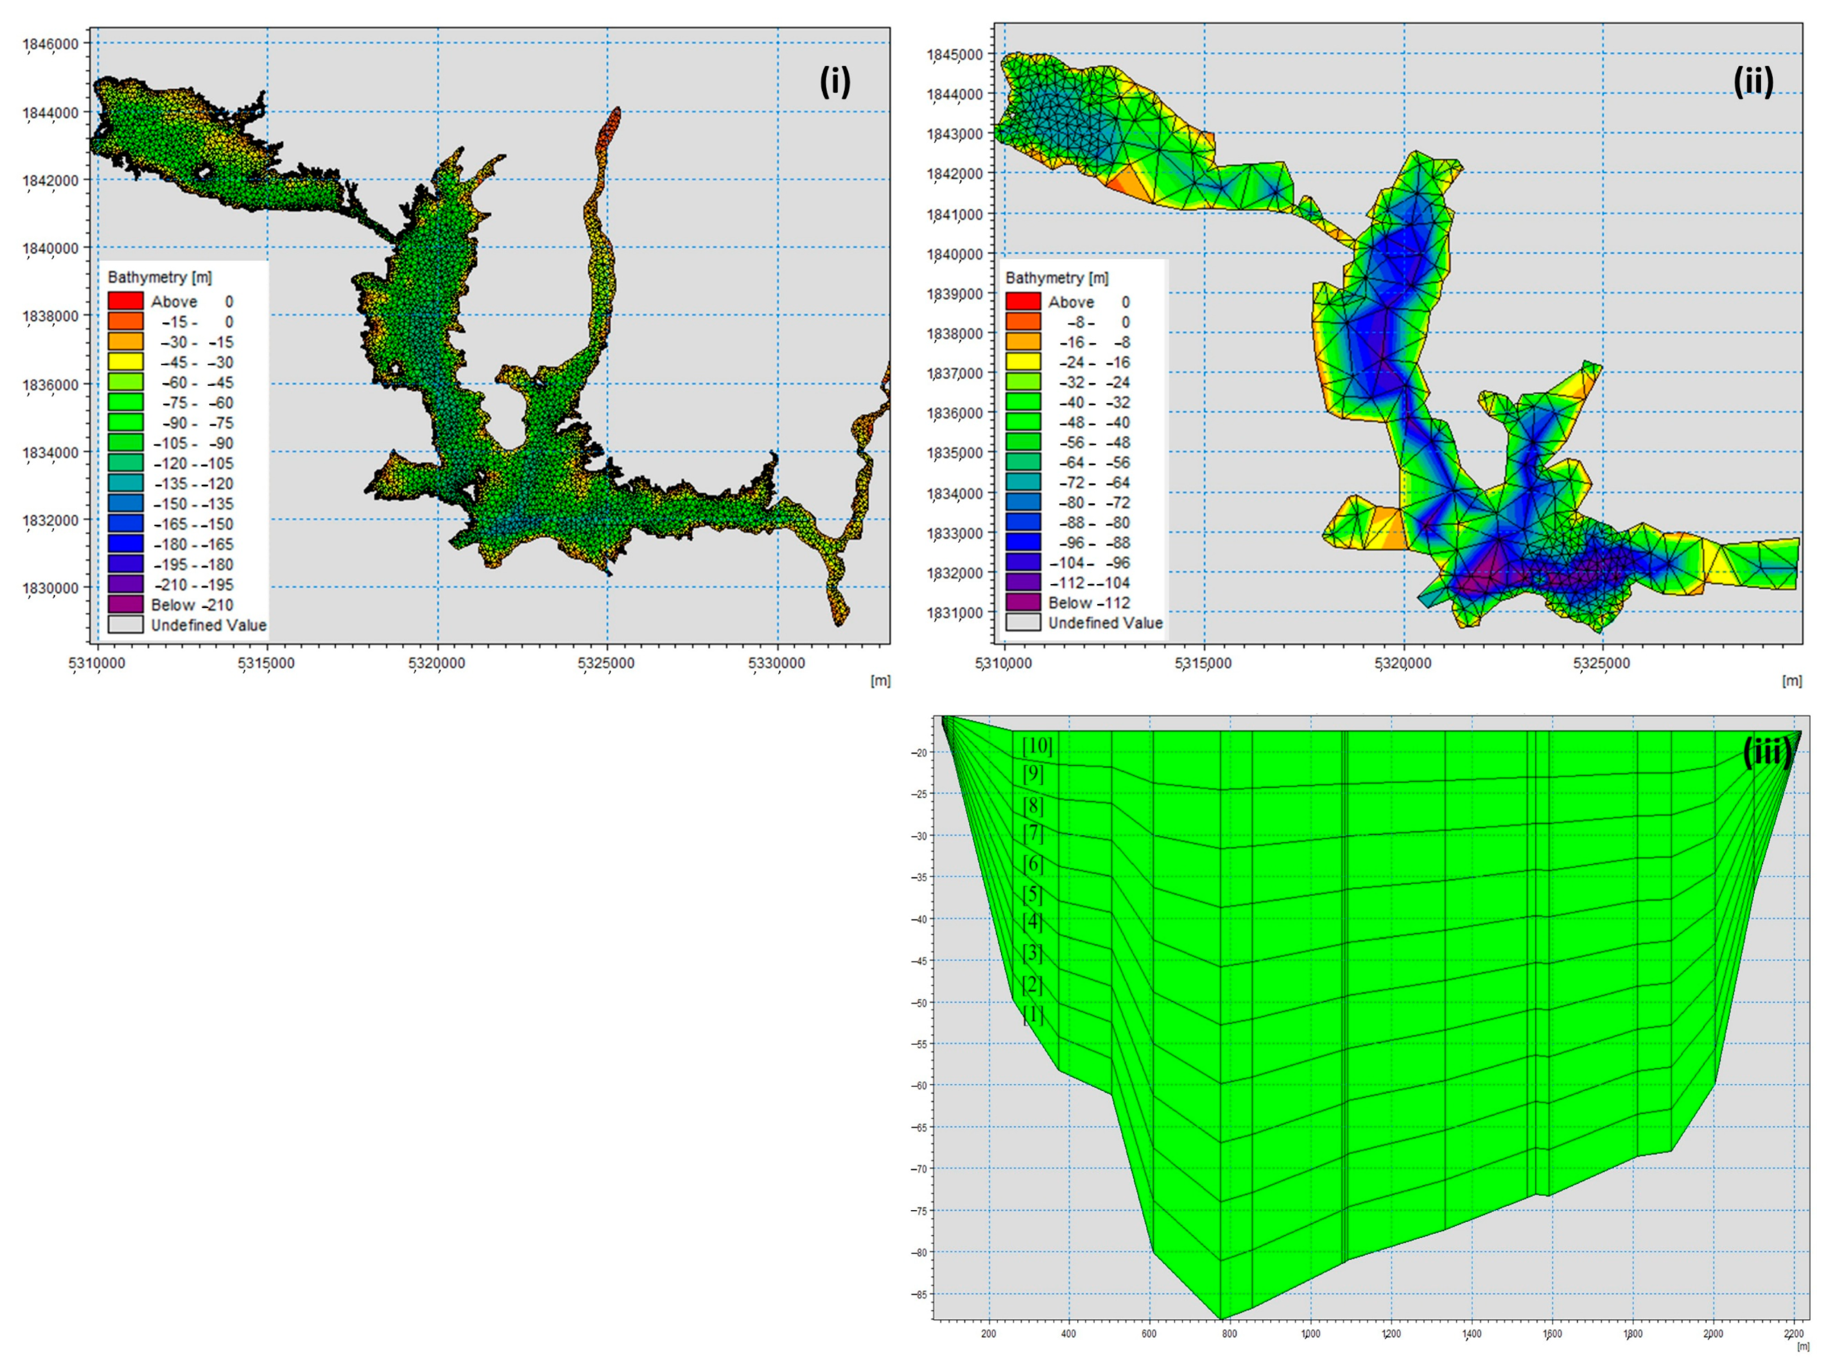Click layer label [7] in the cross-section

pyautogui.click(x=1032, y=834)
